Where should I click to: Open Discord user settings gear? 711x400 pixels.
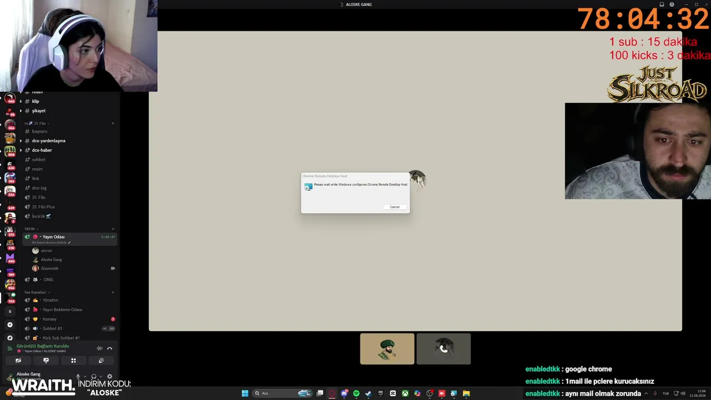(109, 377)
